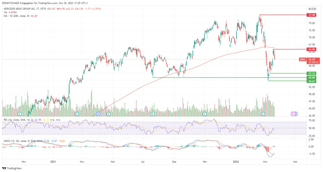Click the DERAKTIONAER freigegeben header text
Screen dimensions: 323x172
(45, 3)
